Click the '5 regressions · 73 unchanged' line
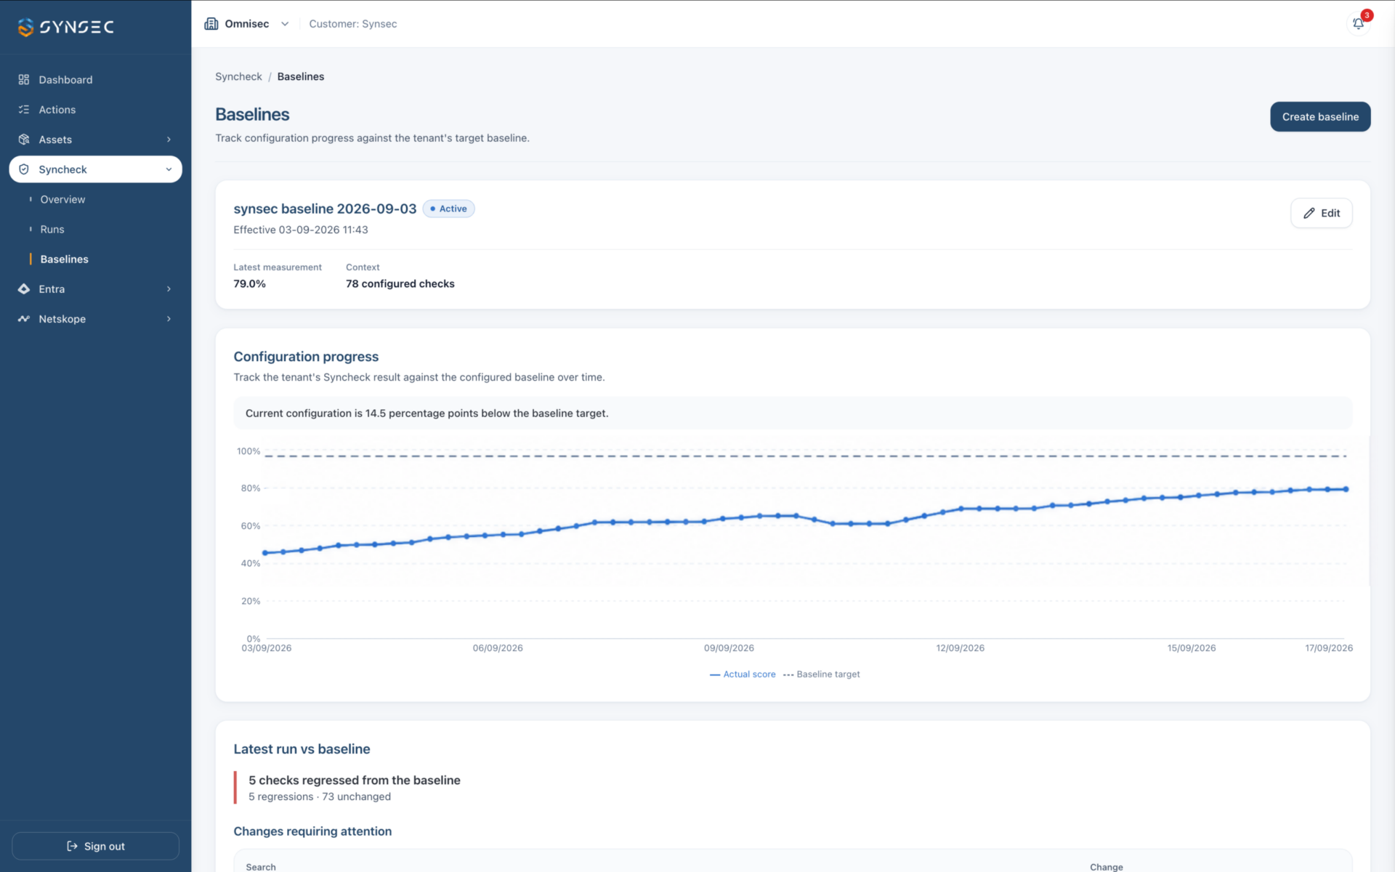This screenshot has width=1395, height=872. point(320,796)
